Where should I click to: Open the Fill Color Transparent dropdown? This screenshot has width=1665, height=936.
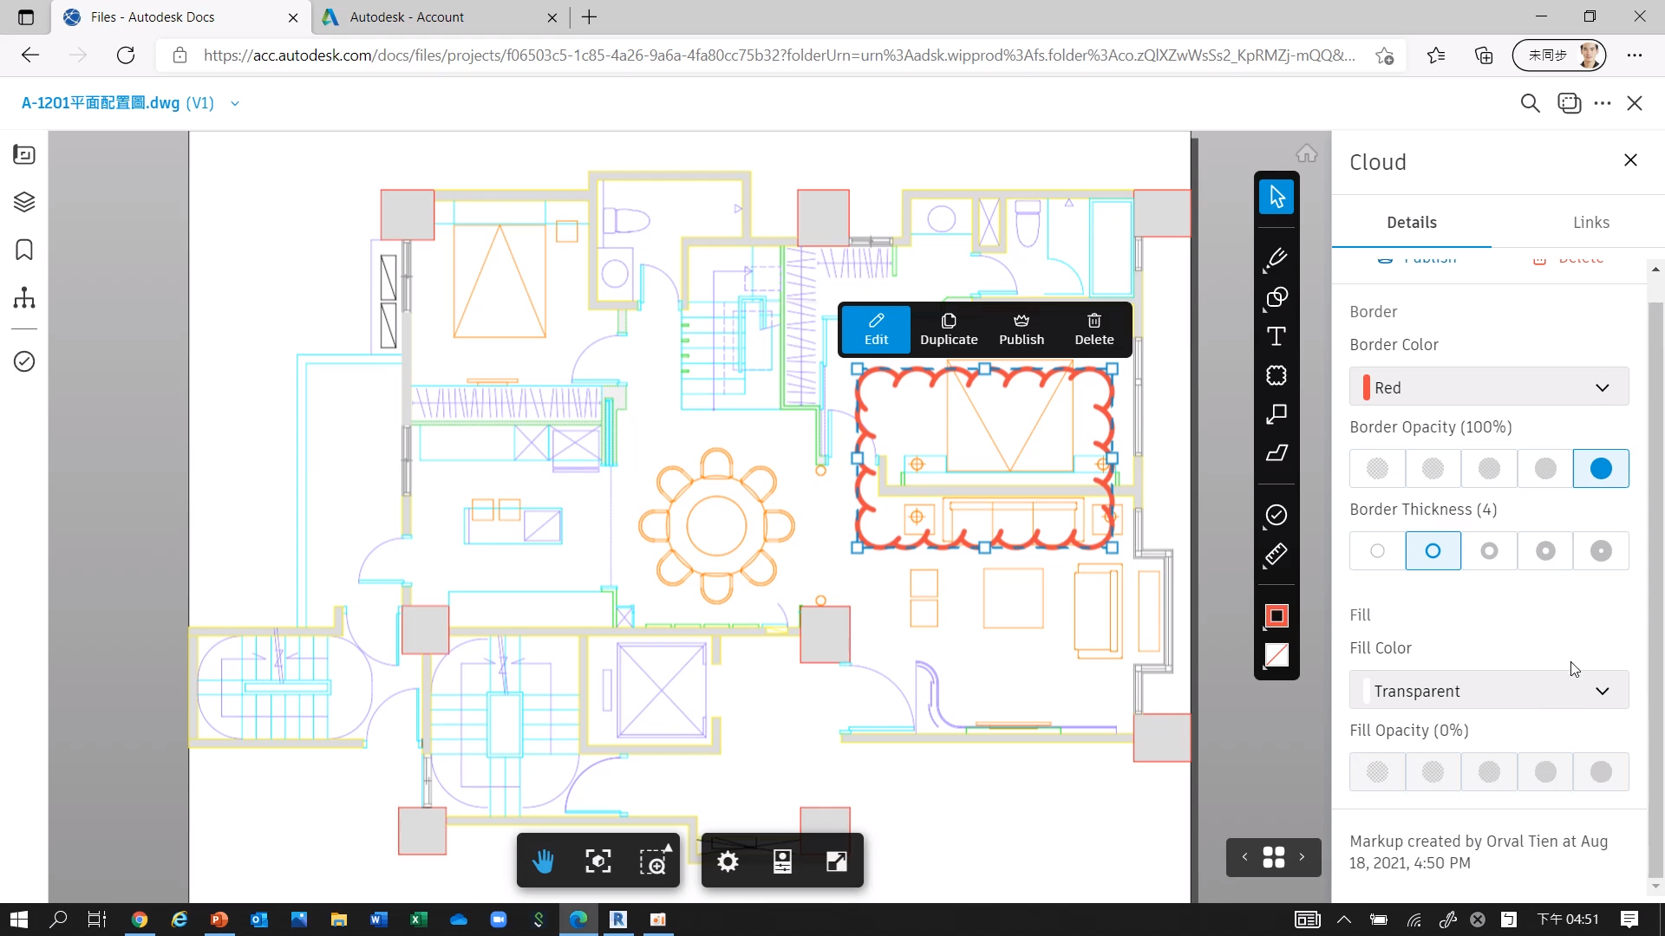1489,691
